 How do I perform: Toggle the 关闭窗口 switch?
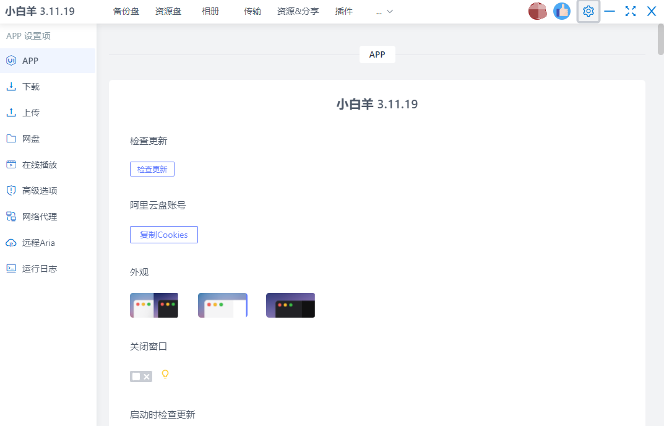click(x=141, y=376)
